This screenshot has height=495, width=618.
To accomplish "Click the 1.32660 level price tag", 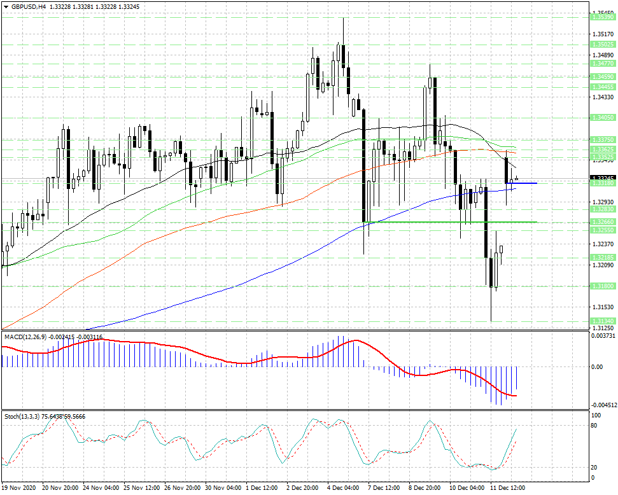I will point(603,222).
